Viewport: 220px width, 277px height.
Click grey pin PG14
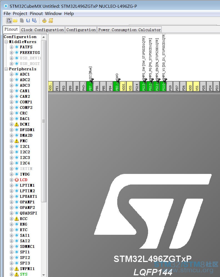point(136,86)
